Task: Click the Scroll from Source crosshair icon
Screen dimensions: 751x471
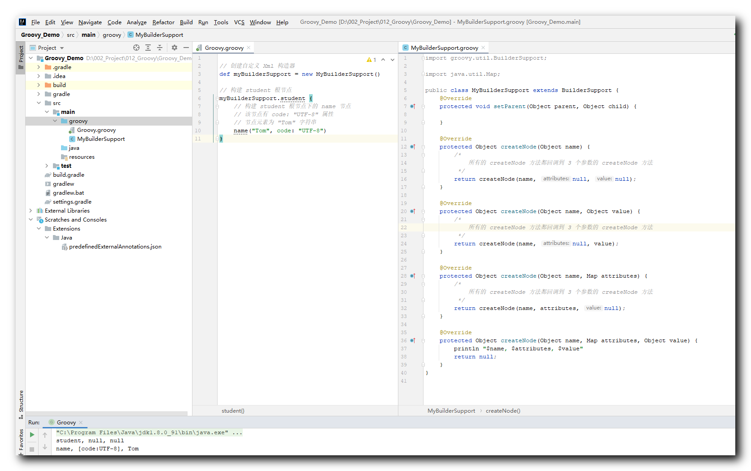Action: [136, 47]
